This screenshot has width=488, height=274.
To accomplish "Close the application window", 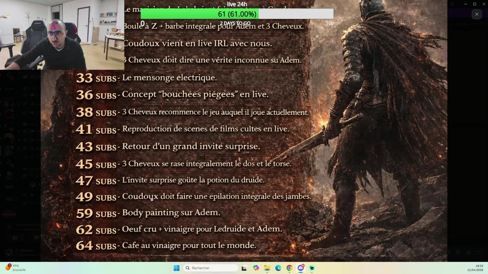I will (x=483, y=4).
